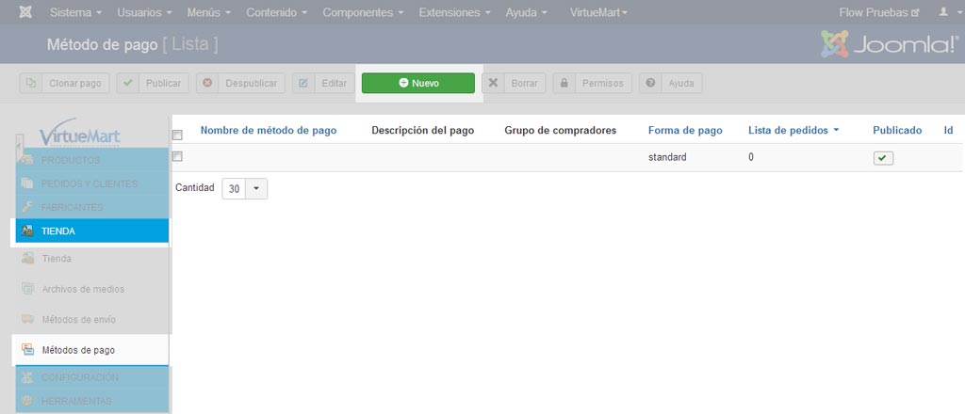Click the Joomla logo icon in the top bar
Screen dimensions: 965x414
pyautogui.click(x=25, y=12)
